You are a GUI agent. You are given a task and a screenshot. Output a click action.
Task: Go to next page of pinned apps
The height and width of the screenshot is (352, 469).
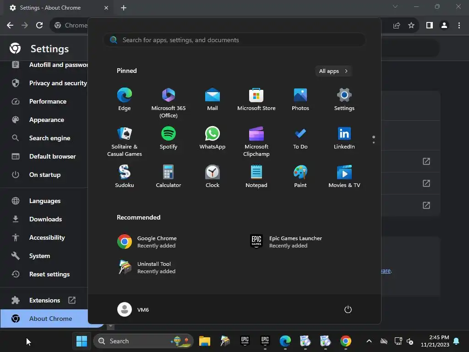click(374, 142)
